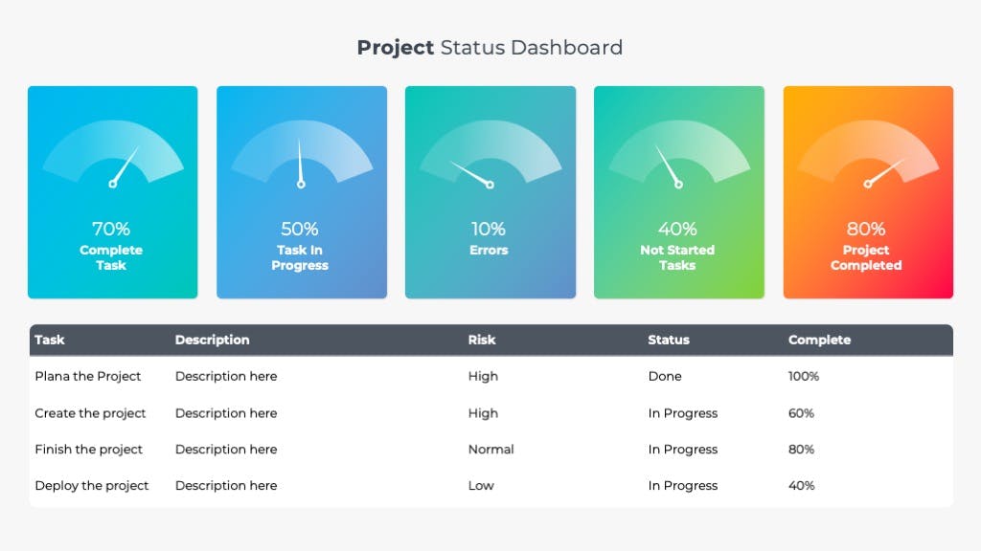Image resolution: width=981 pixels, height=551 pixels.
Task: Click the 80% Project Completed gauge
Action: pos(868,154)
